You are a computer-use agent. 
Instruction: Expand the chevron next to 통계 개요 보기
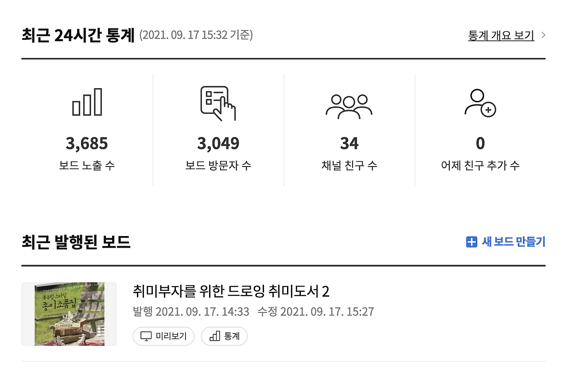point(544,35)
